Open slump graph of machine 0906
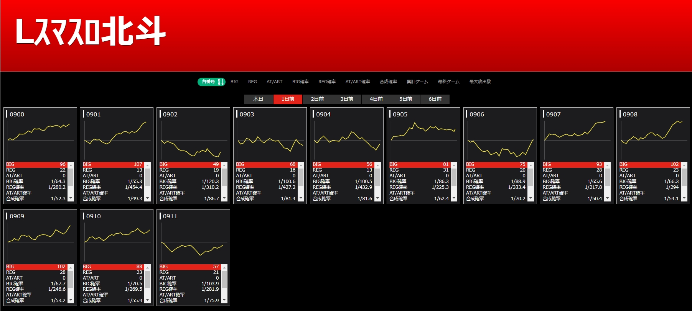Image resolution: width=692 pixels, height=311 pixels. (500, 140)
